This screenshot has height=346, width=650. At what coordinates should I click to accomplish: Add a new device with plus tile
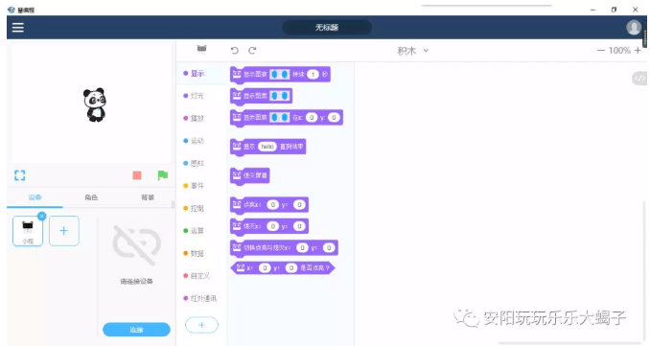point(64,231)
